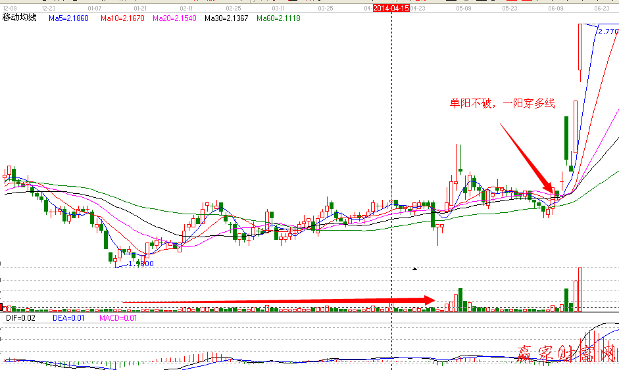Click the green Ma60=2.1118 label
619x370 pixels.
278,18
